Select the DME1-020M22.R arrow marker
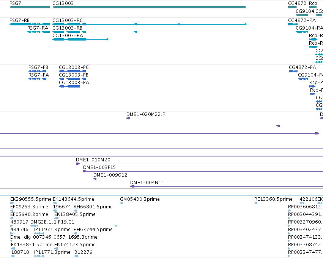 click(x=128, y=118)
